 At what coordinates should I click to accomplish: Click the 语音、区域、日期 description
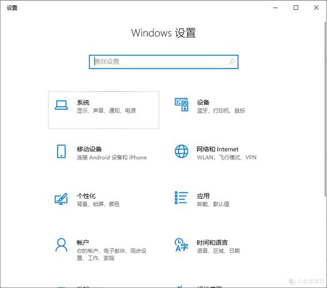coord(218,251)
